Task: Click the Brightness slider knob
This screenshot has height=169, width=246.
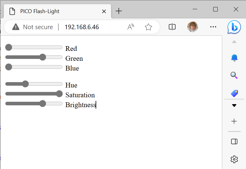Action: 43,104
